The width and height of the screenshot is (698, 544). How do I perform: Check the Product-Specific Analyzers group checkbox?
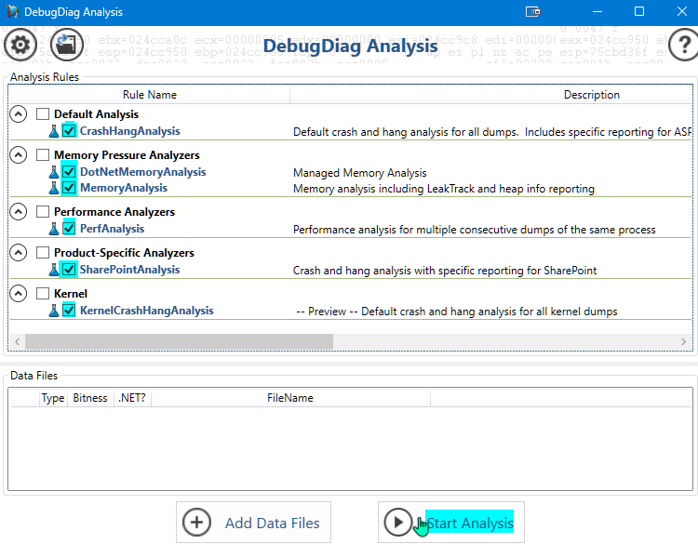tap(43, 253)
